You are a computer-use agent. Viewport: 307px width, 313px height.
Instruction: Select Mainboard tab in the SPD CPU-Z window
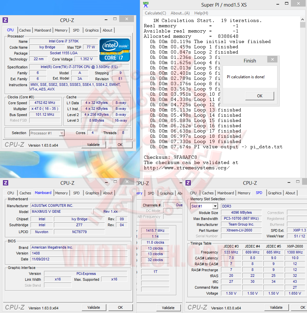pos(226,193)
